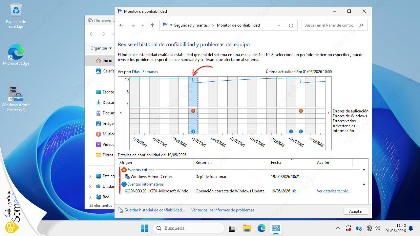Select the application error icon on 30/05/2026

[301, 111]
